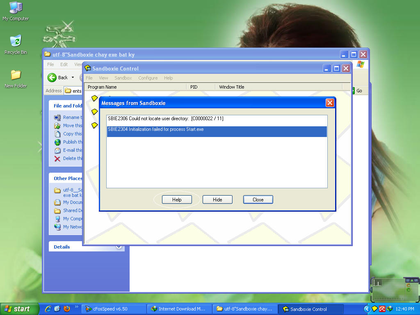Image resolution: width=420 pixels, height=315 pixels.
Task: Click Move this folder icon
Action: click(x=57, y=126)
